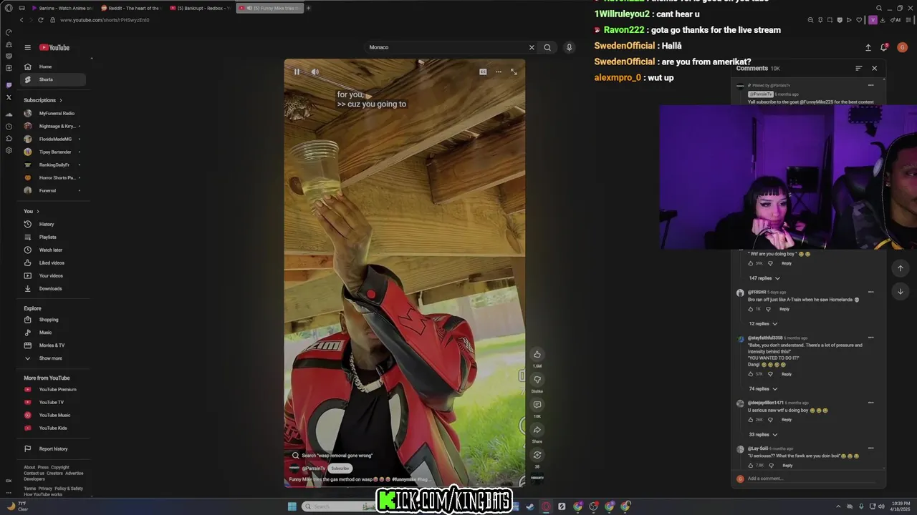917x515 pixels.
Task: Go back in the browser
Action: 21,20
